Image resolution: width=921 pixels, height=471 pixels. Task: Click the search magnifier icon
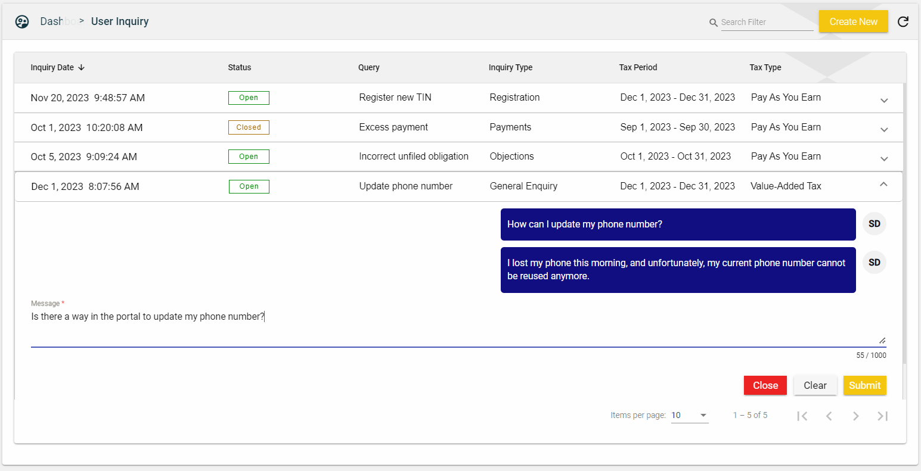(713, 23)
